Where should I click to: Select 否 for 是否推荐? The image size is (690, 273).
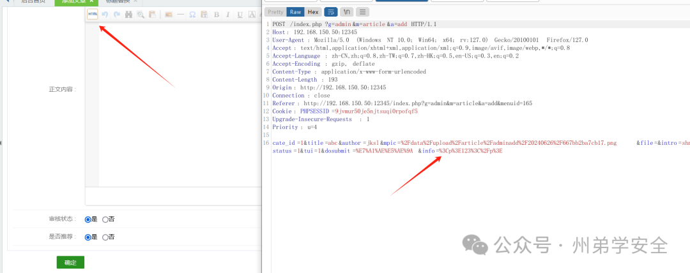click(x=105, y=237)
